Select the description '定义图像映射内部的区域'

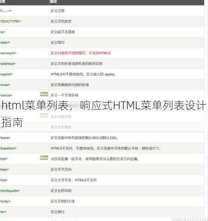pos(70,85)
